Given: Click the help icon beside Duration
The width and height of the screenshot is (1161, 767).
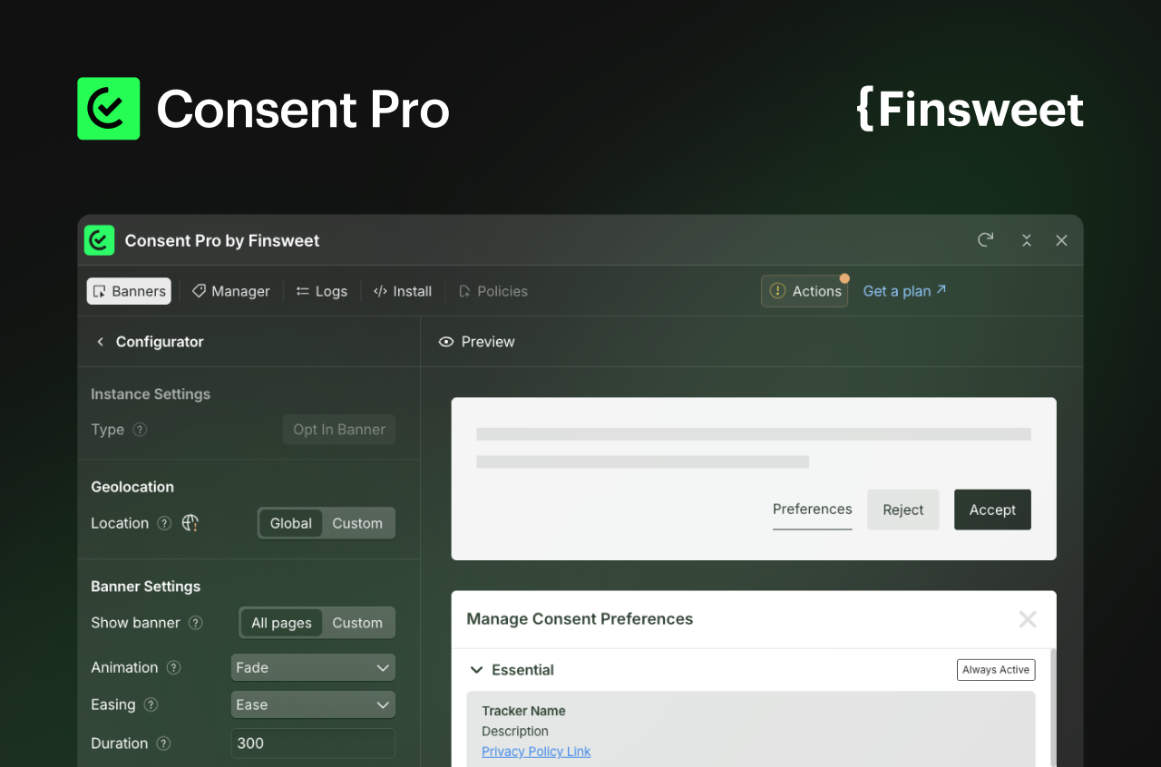Looking at the screenshot, I should [163, 743].
